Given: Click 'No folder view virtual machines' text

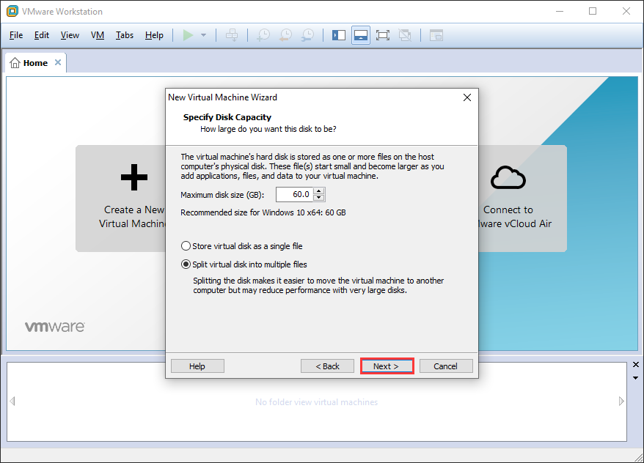Looking at the screenshot, I should pos(316,402).
